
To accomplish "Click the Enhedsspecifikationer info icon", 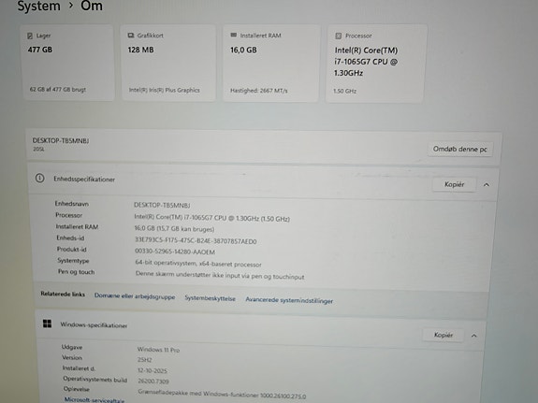I will pyautogui.click(x=40, y=178).
